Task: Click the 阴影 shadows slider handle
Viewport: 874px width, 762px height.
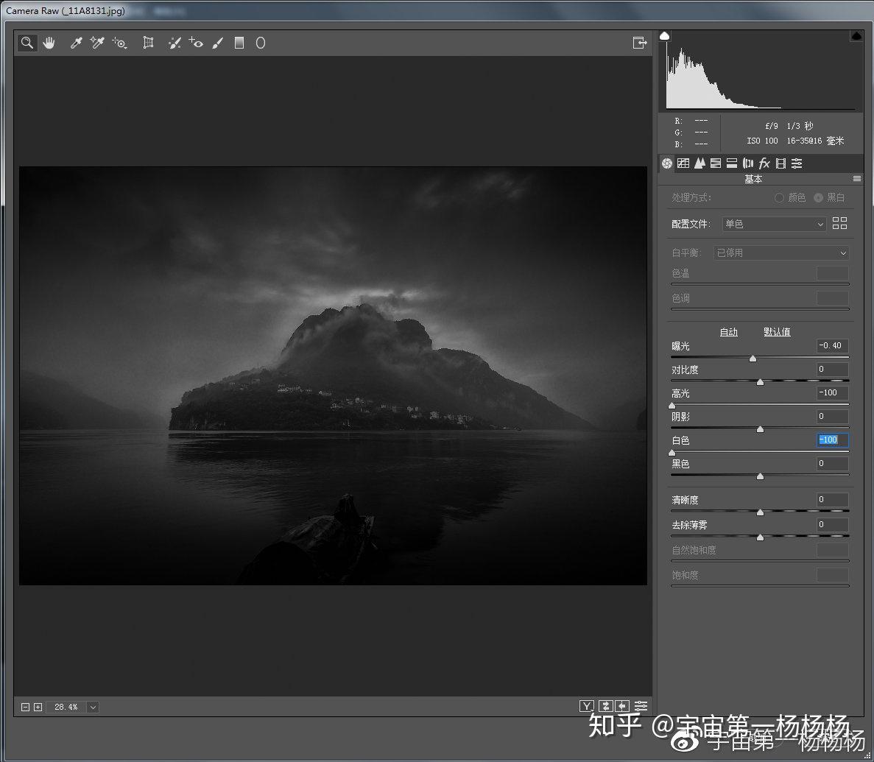Action: (x=761, y=429)
